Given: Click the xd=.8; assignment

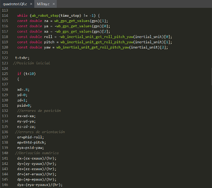Looking at the screenshot, I should (x=23, y=90).
